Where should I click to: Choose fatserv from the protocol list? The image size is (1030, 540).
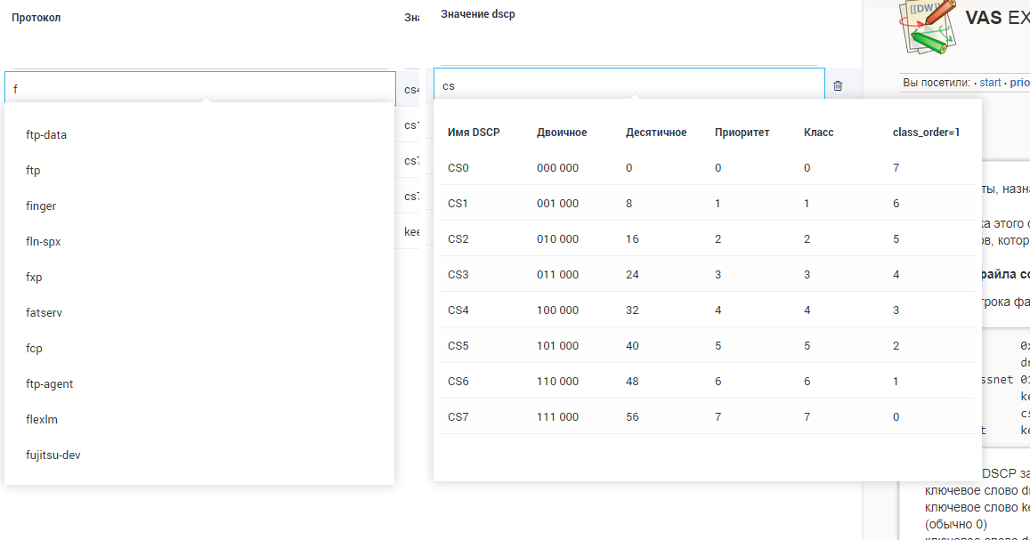44,312
